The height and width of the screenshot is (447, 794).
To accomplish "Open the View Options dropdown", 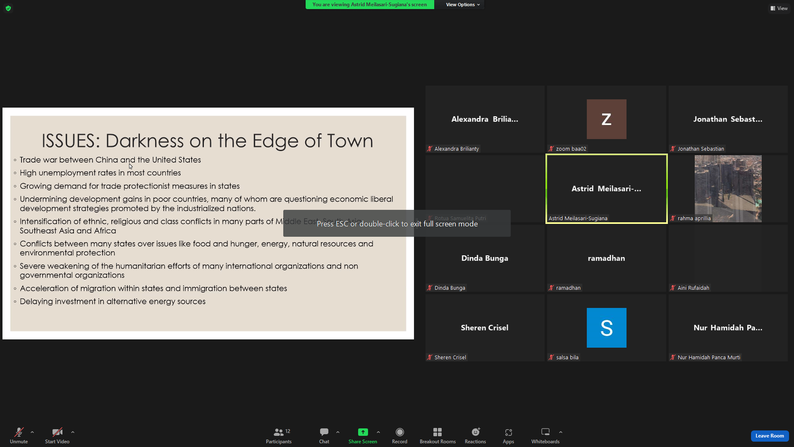I will pyautogui.click(x=463, y=5).
